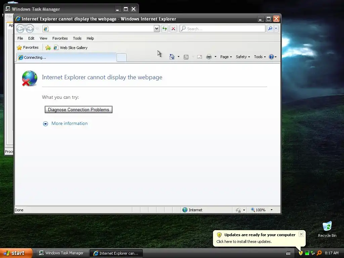Click the Back navigation arrow in Internet Explorer
The height and width of the screenshot is (258, 344).
(20, 29)
